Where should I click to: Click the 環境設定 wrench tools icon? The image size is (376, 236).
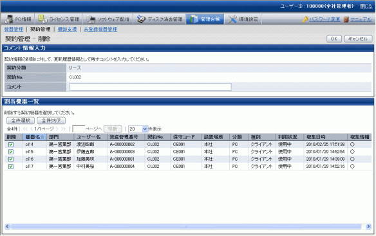[x=232, y=19]
